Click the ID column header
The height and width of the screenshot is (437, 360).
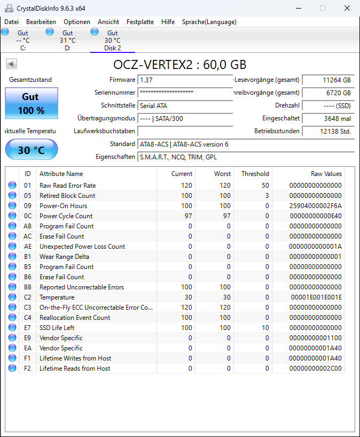(x=27, y=174)
